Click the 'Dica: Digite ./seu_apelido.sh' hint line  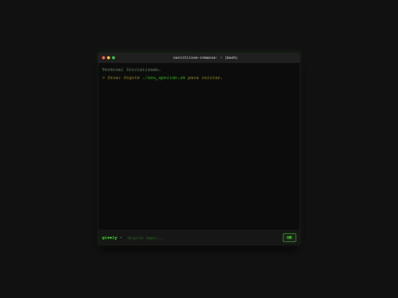(x=162, y=77)
